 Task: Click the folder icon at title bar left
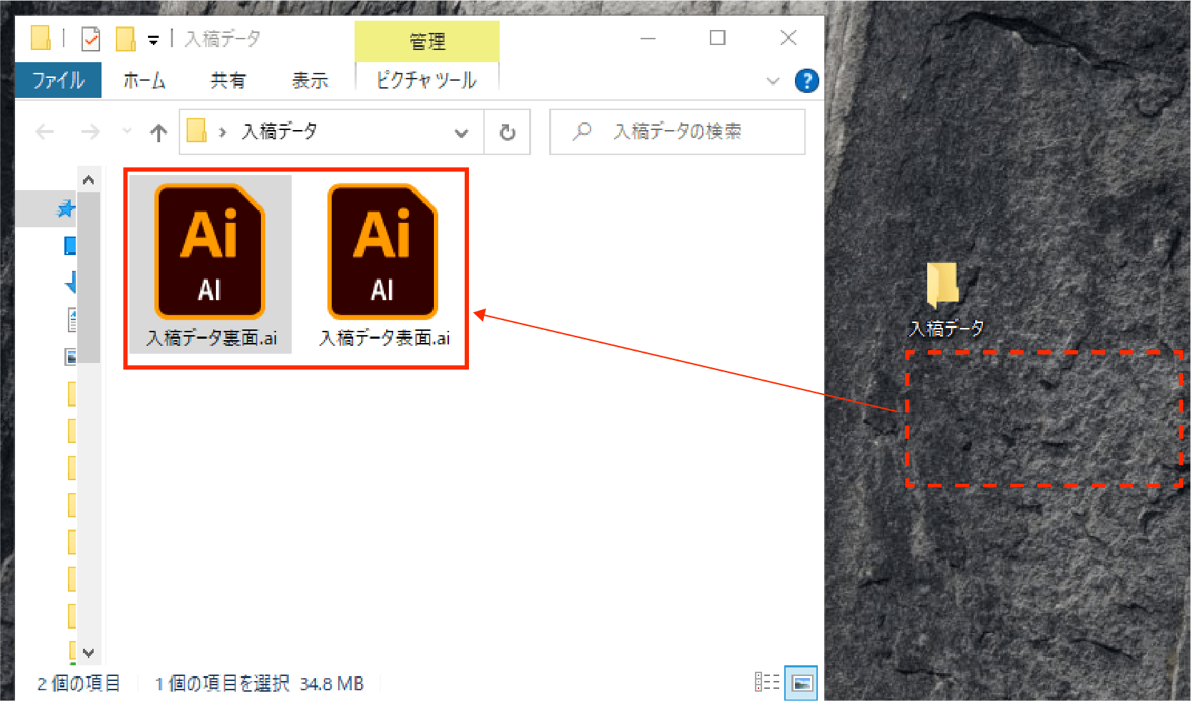(41, 38)
